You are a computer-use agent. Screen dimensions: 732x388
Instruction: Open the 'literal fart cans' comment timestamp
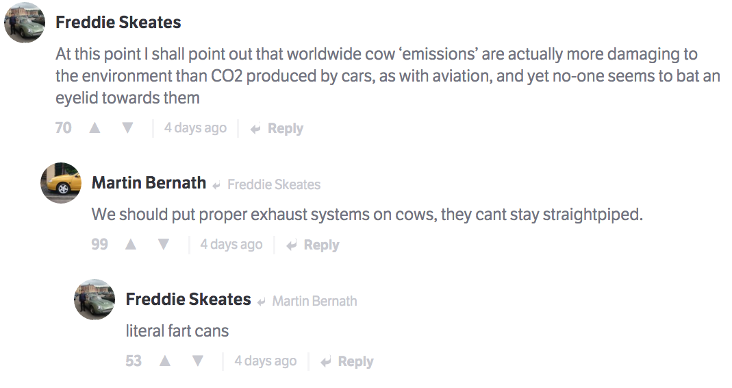(265, 361)
